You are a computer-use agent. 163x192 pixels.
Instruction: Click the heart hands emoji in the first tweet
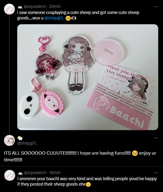(74, 18)
